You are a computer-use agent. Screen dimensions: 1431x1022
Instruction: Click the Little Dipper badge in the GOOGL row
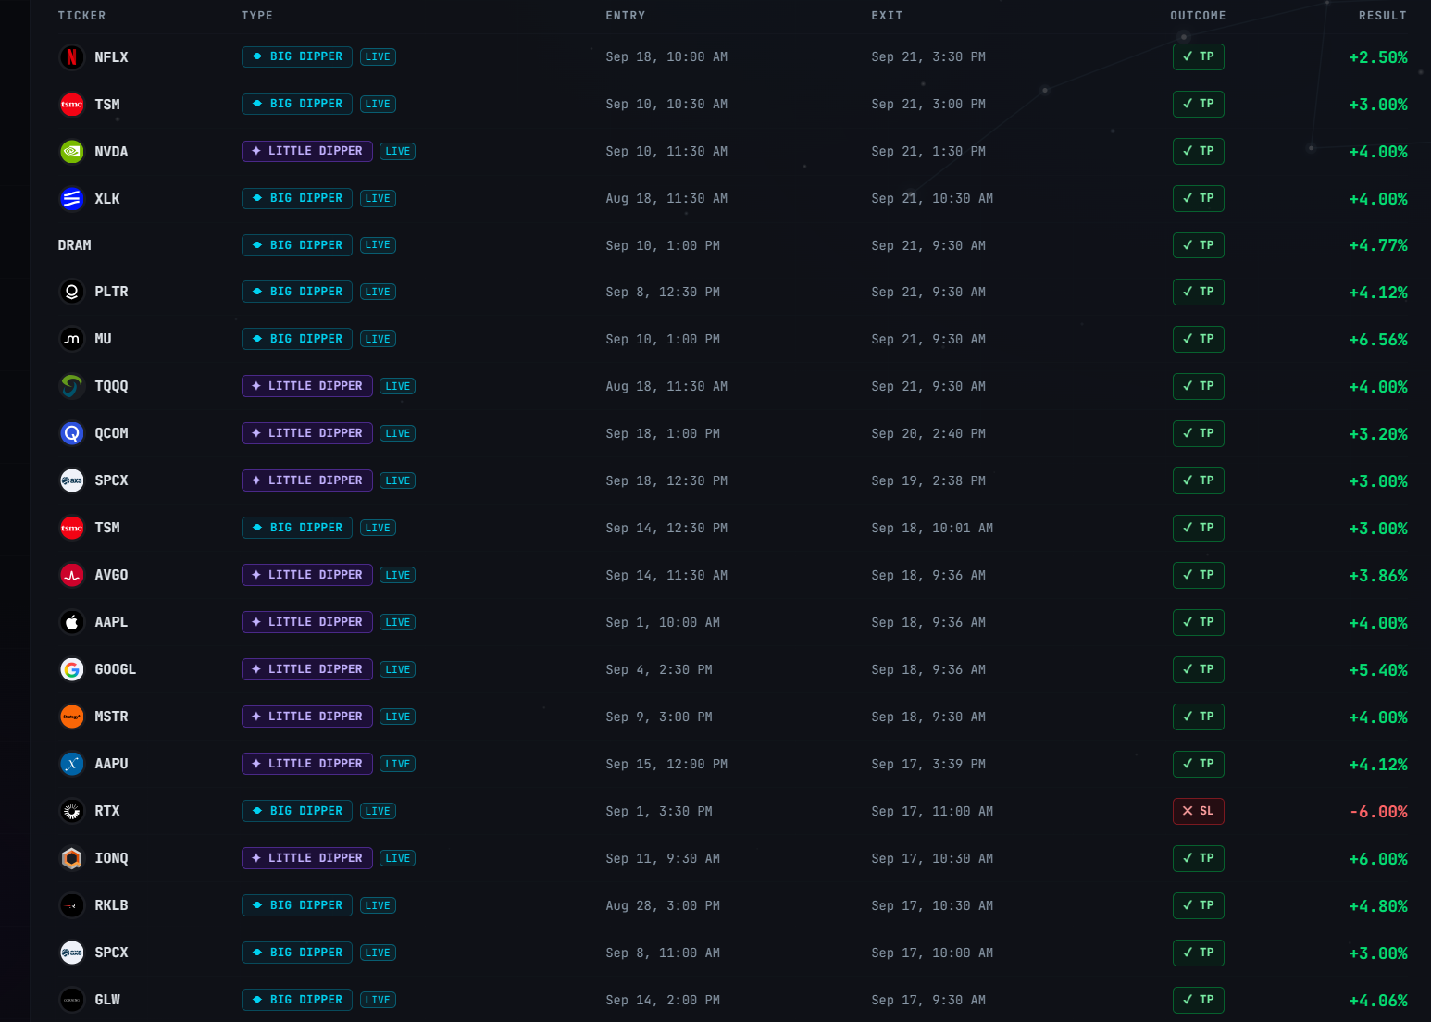coord(307,669)
